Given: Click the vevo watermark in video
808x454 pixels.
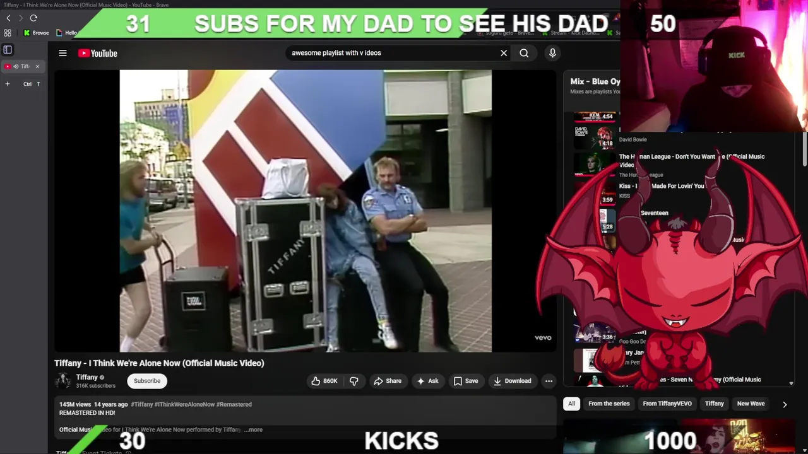Looking at the screenshot, I should pyautogui.click(x=543, y=338).
